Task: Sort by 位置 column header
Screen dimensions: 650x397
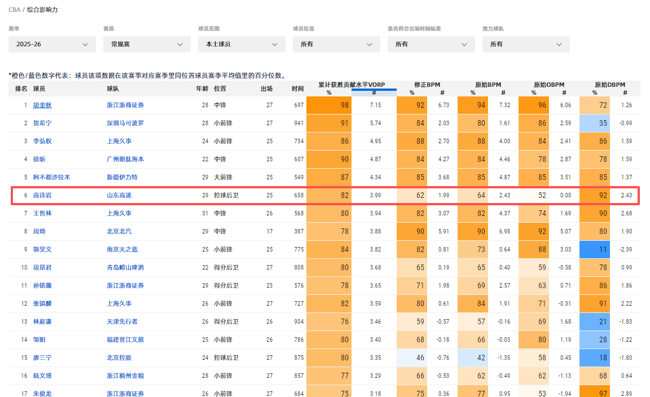Action: 220,89
